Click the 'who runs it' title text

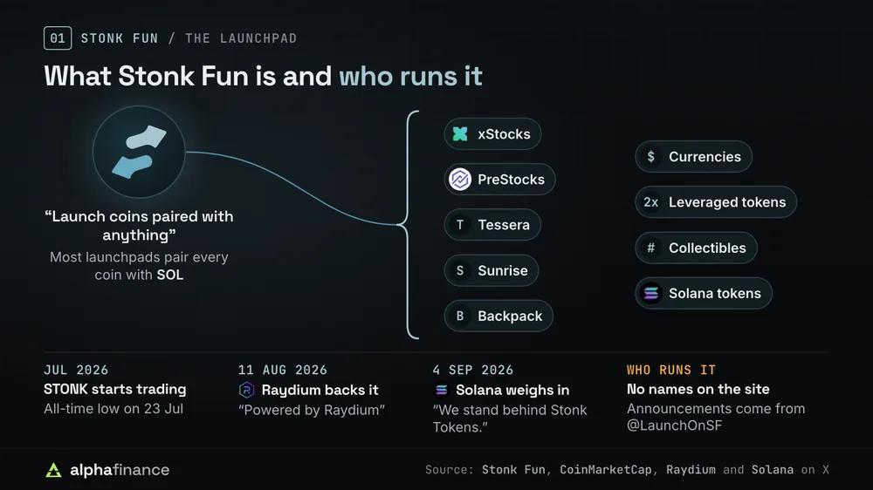pos(410,76)
